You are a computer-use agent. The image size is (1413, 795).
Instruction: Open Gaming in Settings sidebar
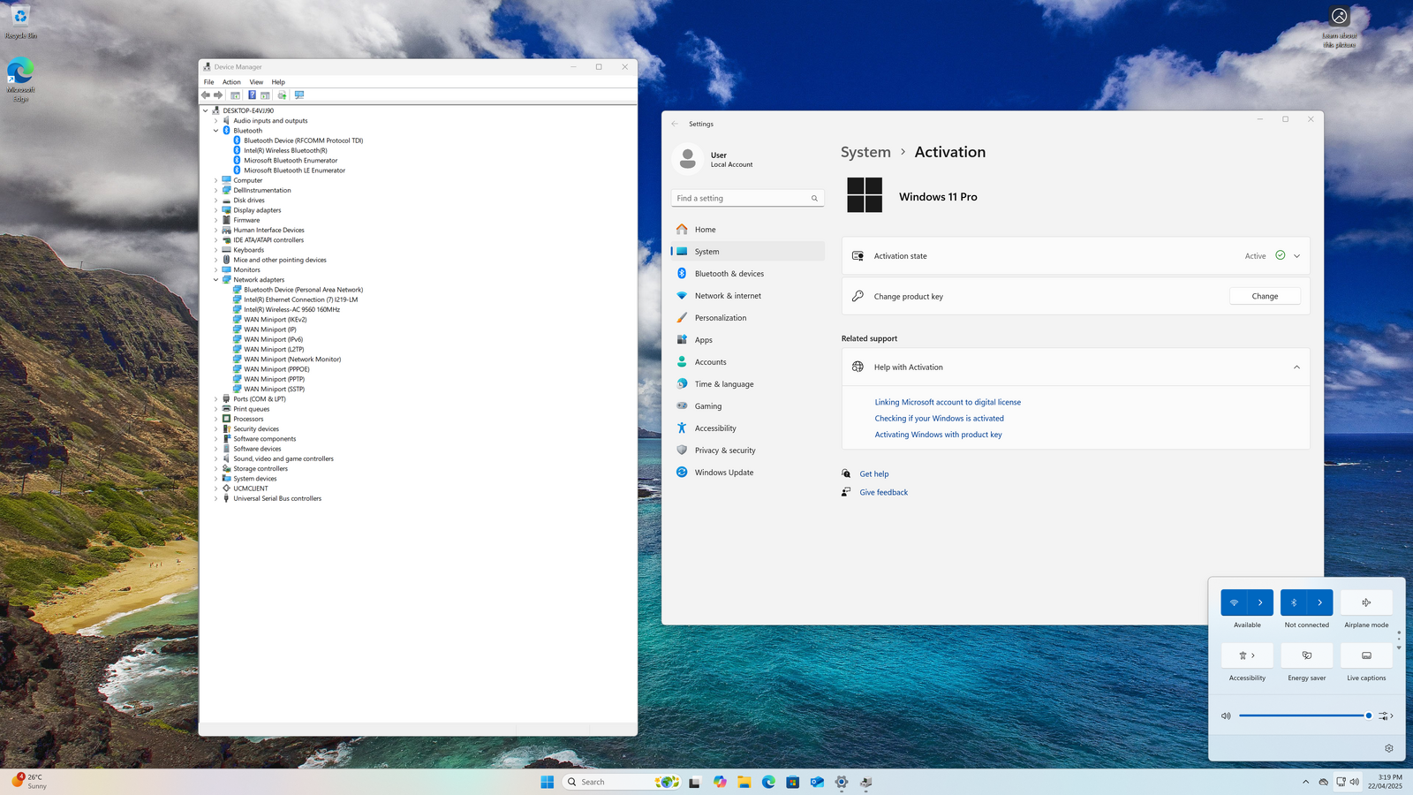point(747,406)
